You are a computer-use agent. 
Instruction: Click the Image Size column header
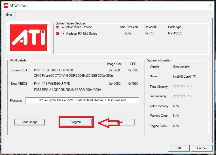click(114, 64)
